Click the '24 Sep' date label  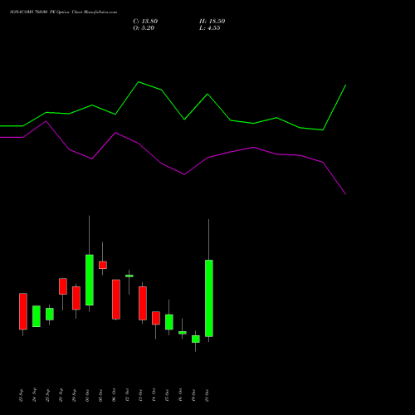(35, 395)
